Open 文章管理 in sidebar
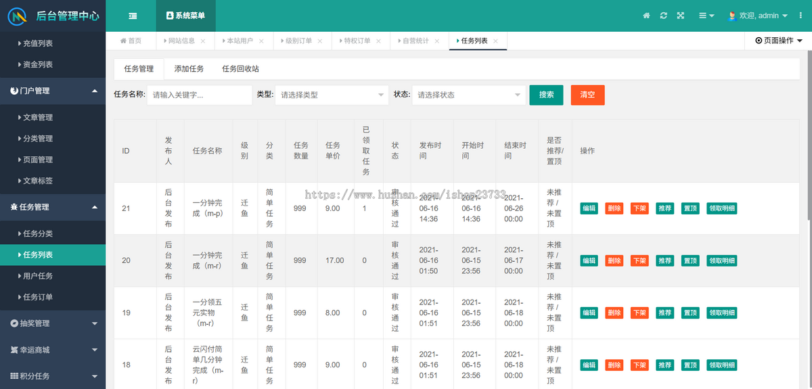Viewport: 812px width, 389px height. click(x=53, y=117)
